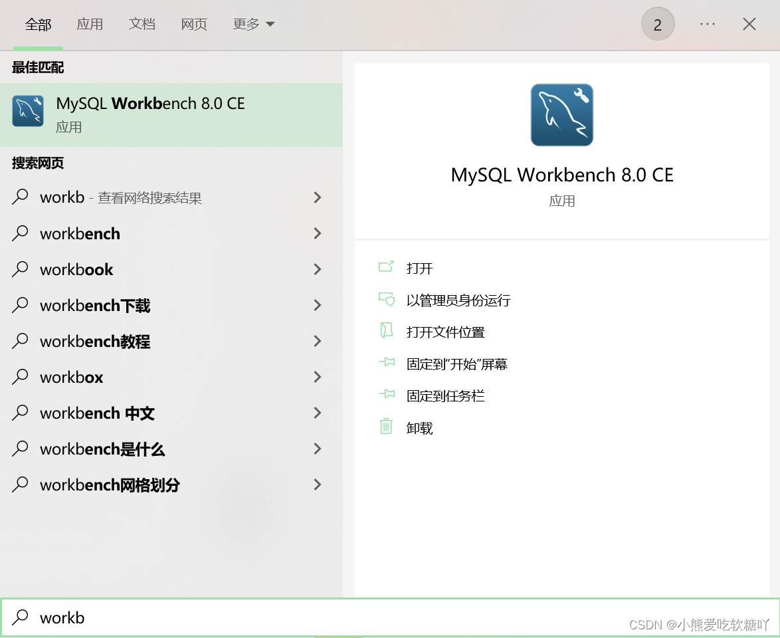780x638 pixels.
Task: Expand the chevron for workbox
Action: point(318,377)
